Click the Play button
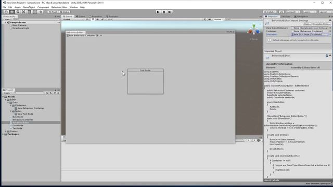 point(158,12)
